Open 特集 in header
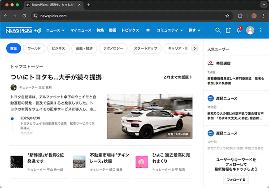This screenshot has width=269, height=188. (100, 31)
